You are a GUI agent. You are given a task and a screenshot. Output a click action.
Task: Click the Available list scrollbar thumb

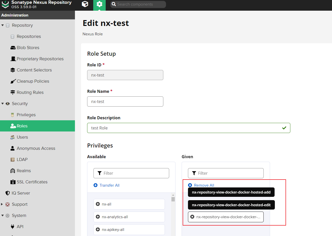(173, 199)
